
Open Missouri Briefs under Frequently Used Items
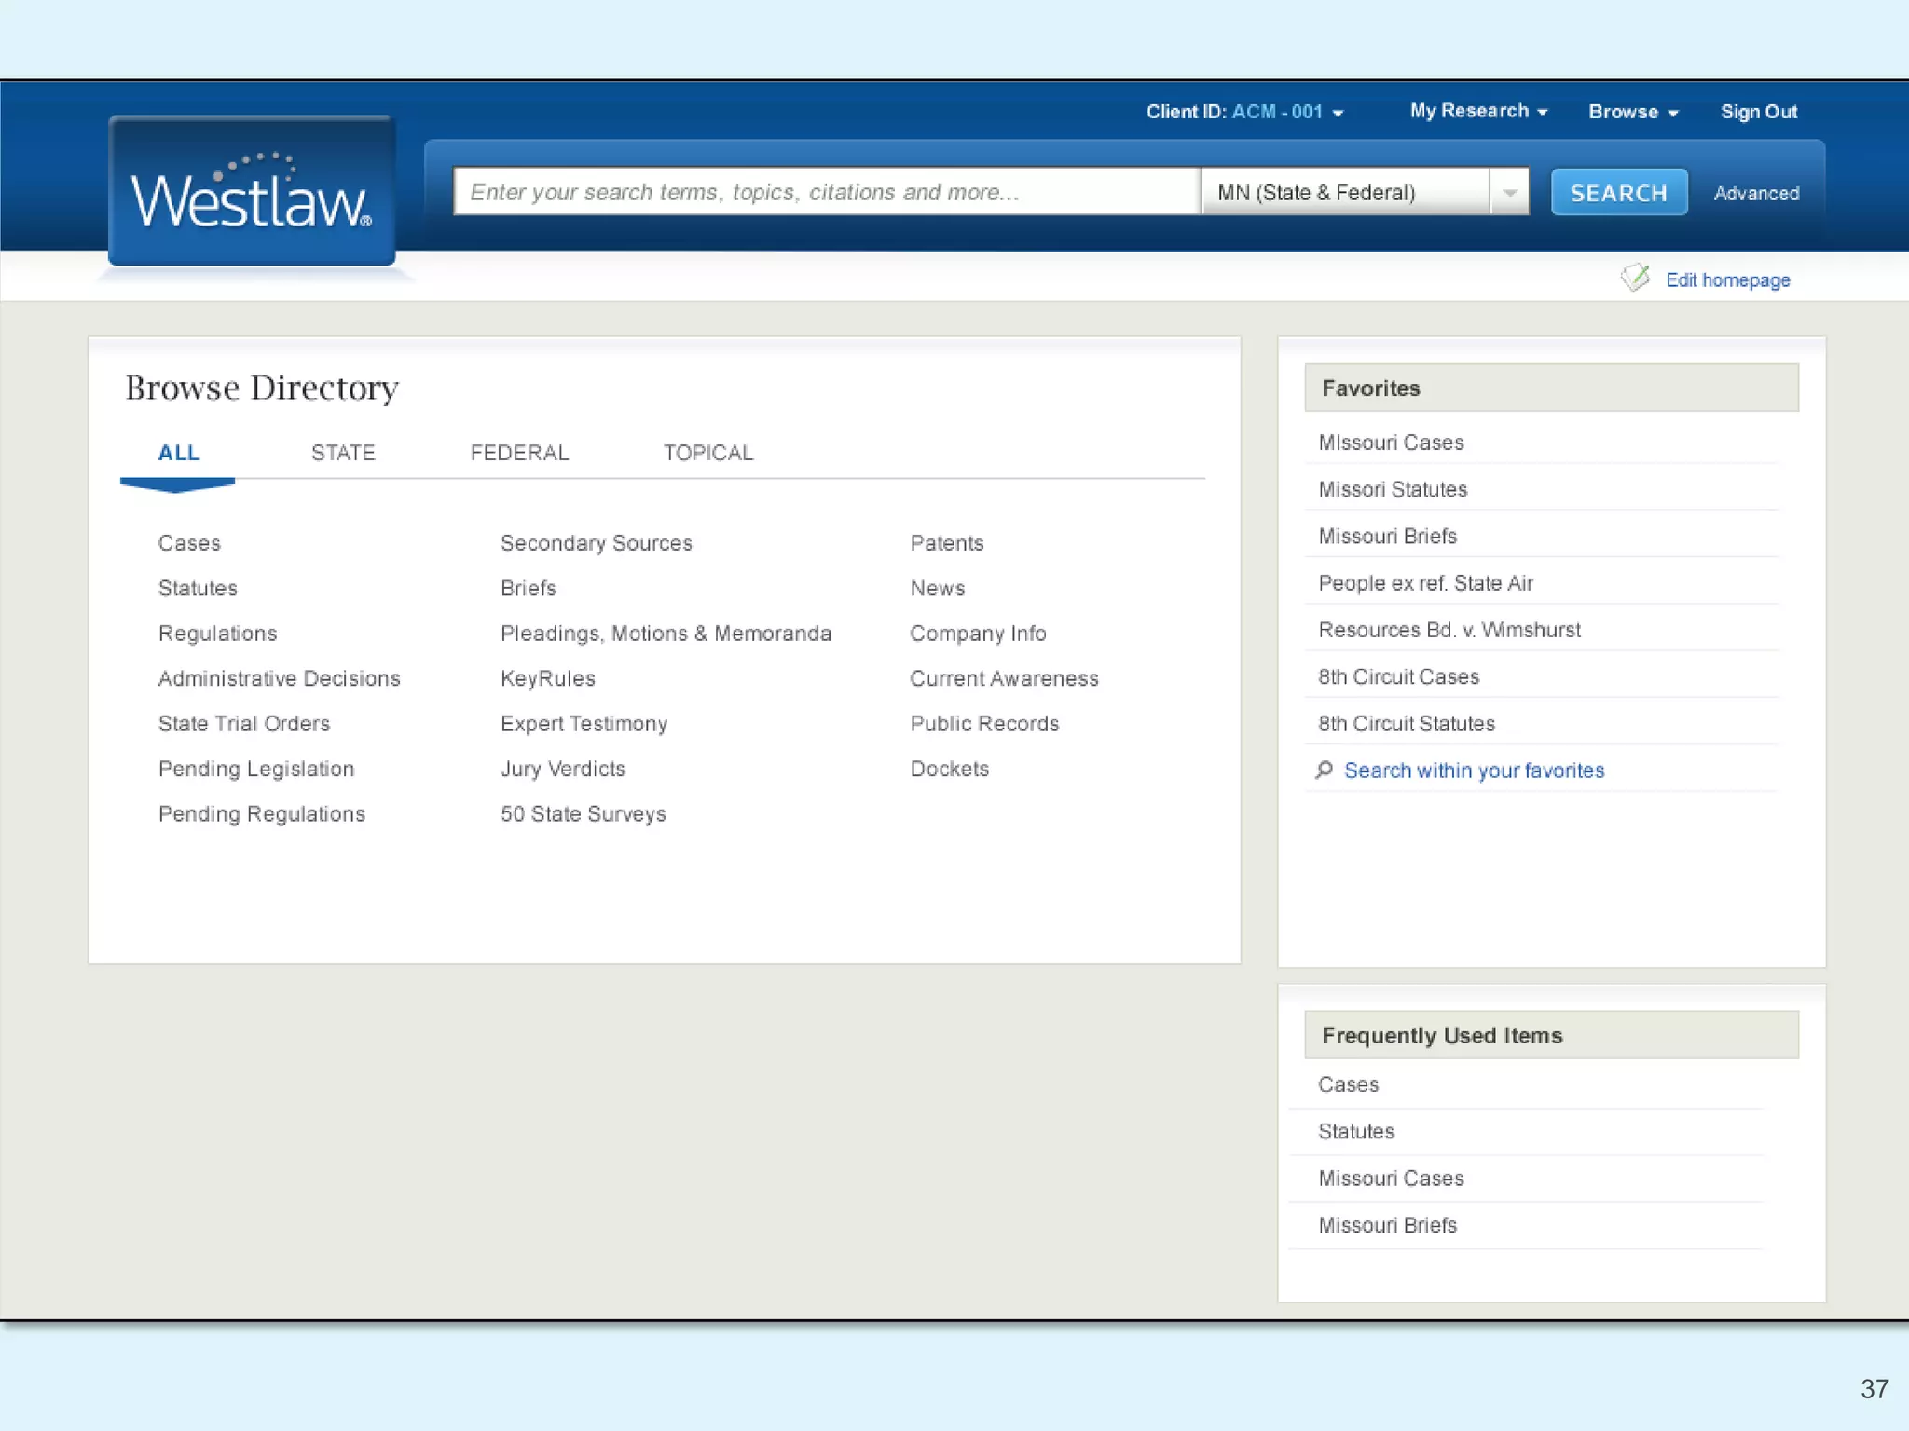point(1387,1225)
